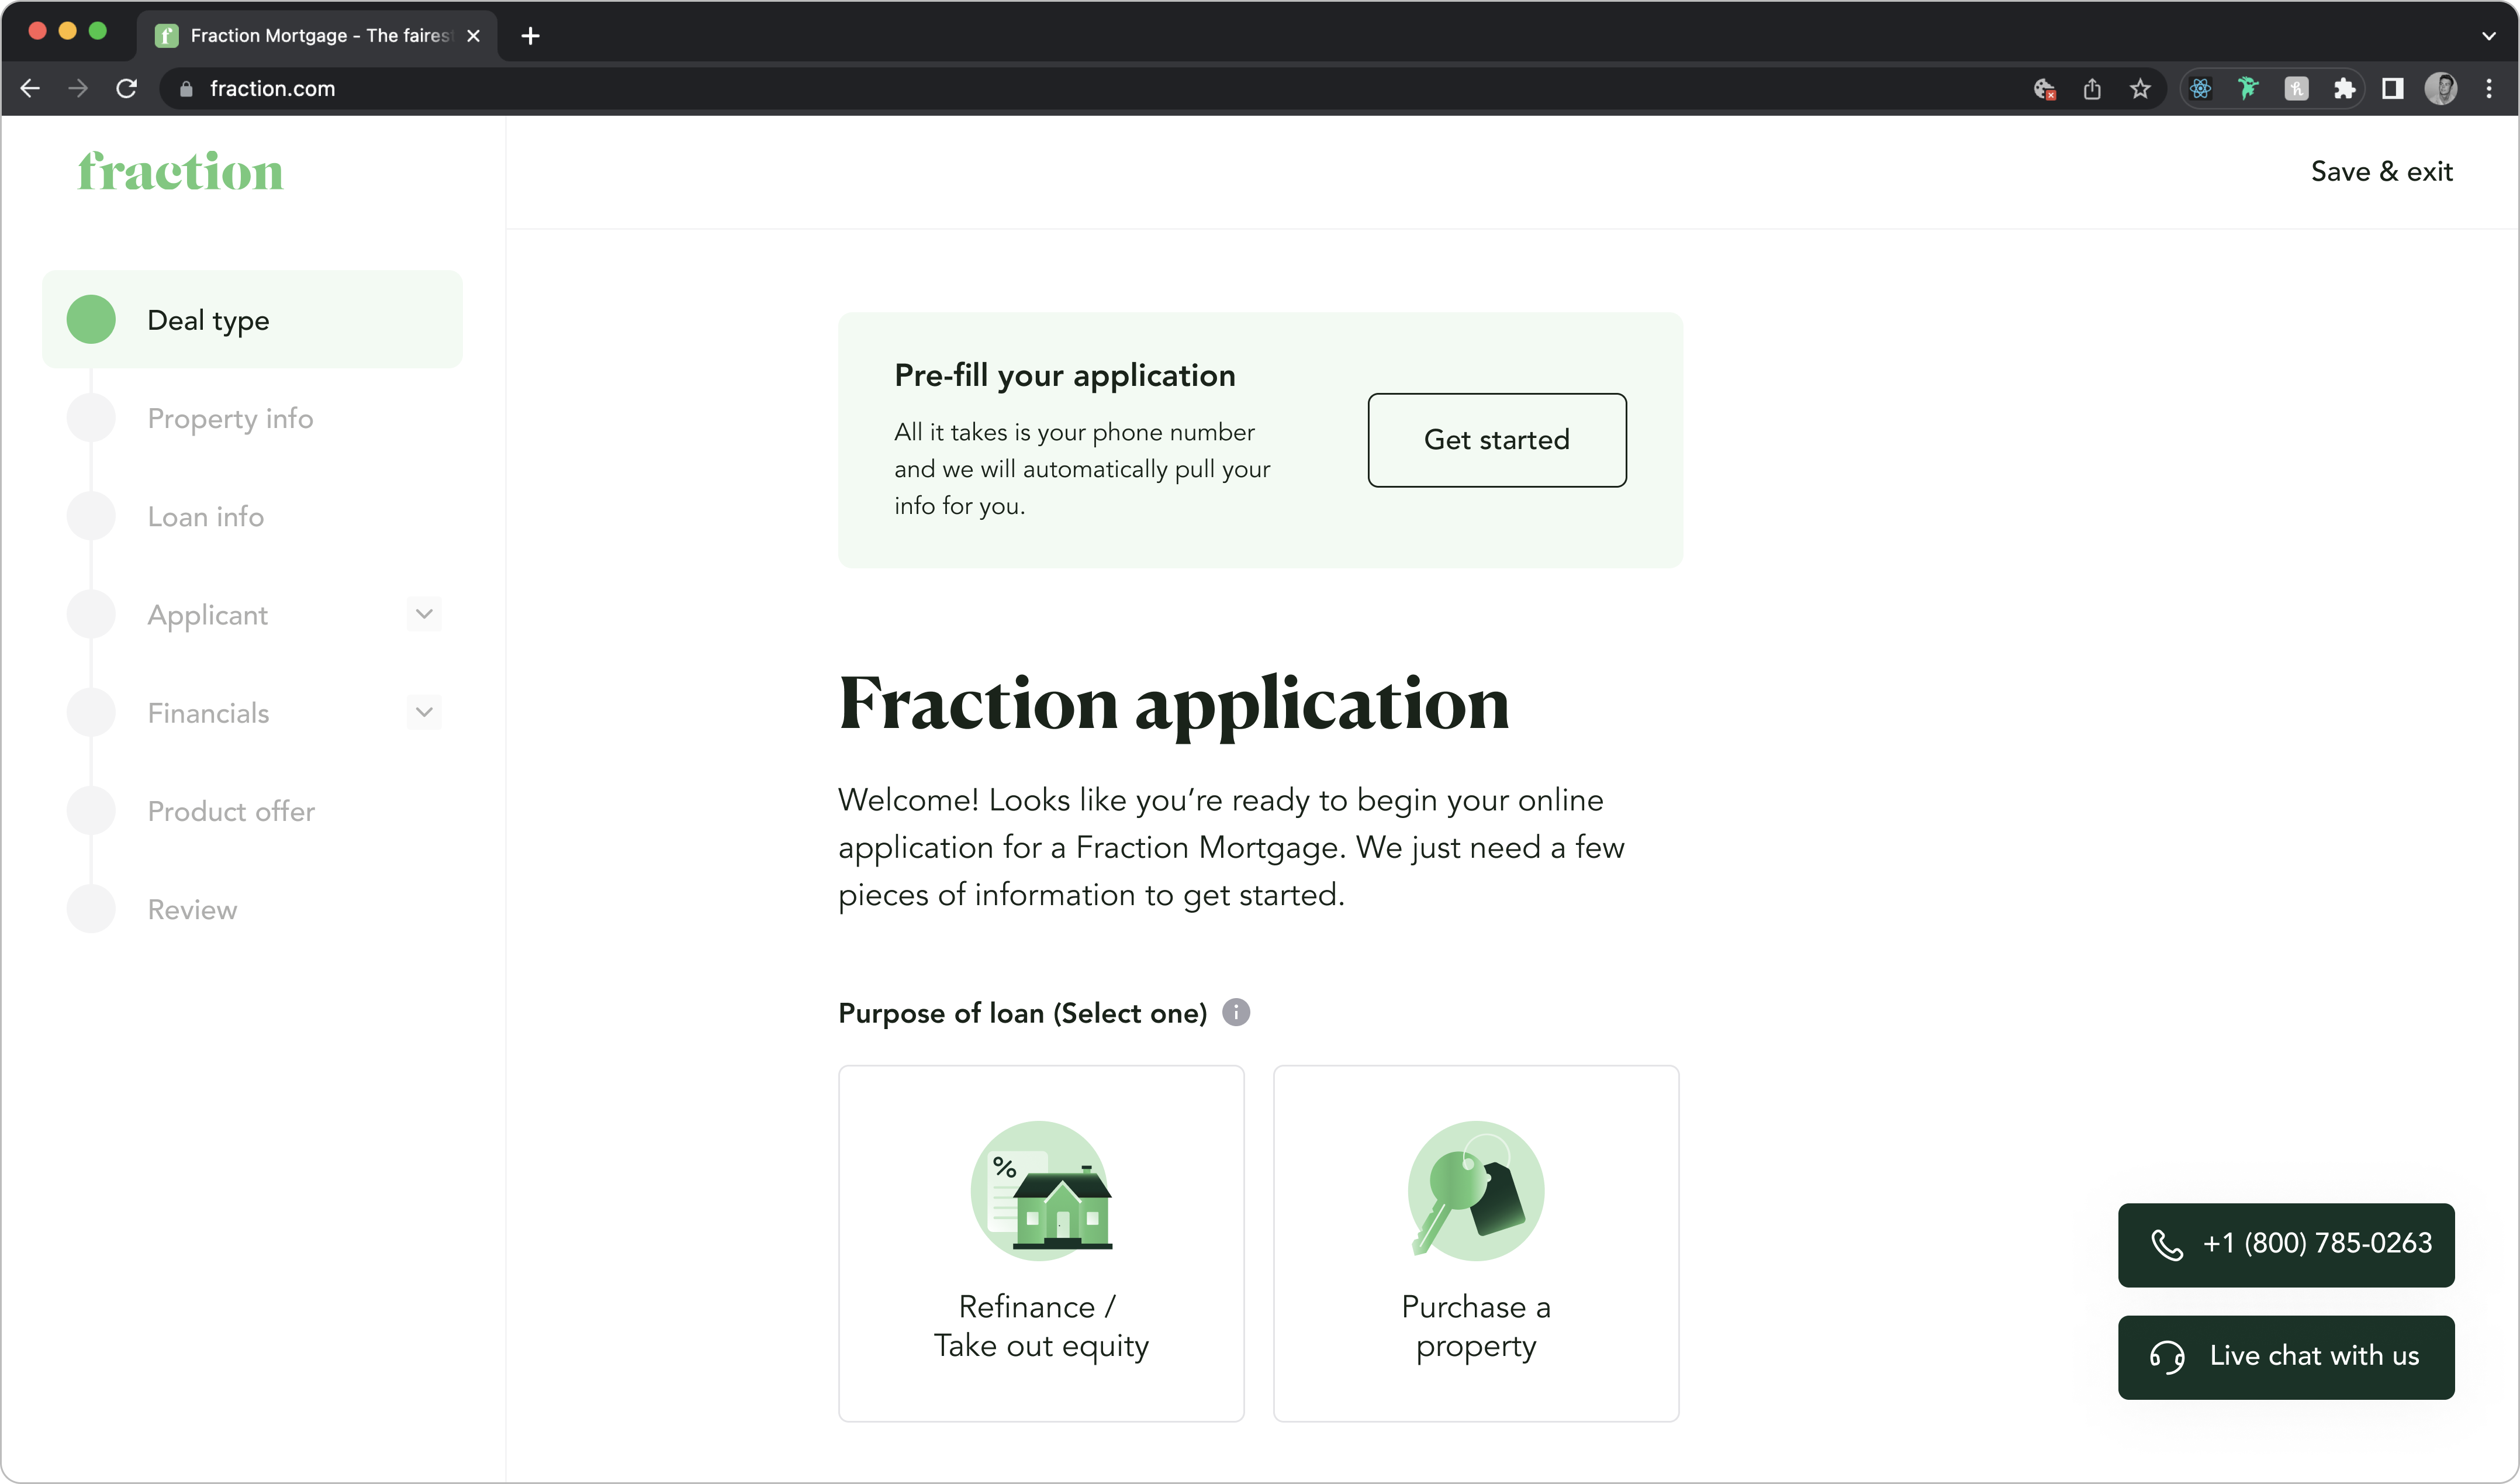
Task: Click the lock icon in address bar
Action: tap(186, 89)
